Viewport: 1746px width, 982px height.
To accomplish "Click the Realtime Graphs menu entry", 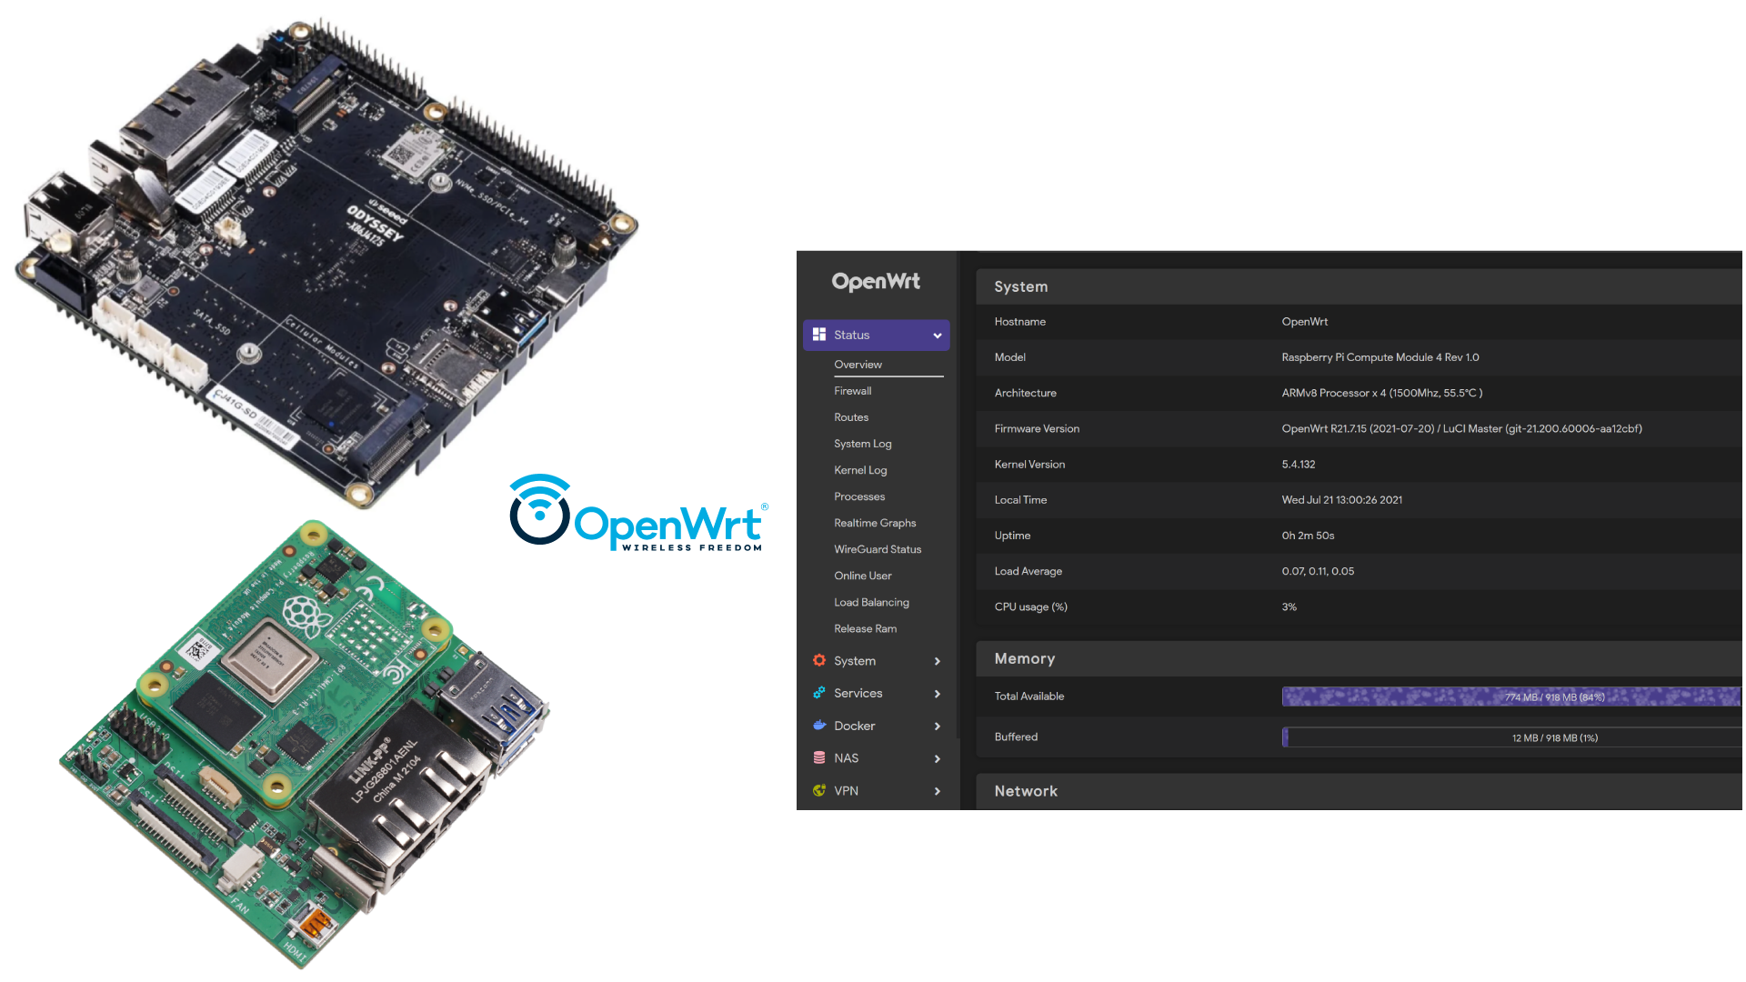I will click(x=874, y=522).
